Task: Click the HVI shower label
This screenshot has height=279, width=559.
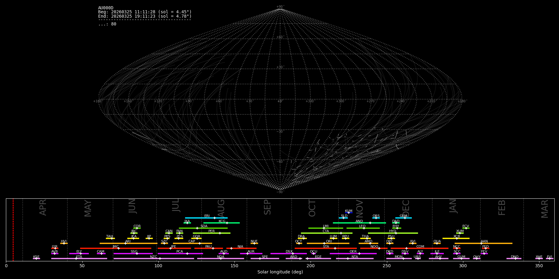Action: pyautogui.click(x=64, y=241)
